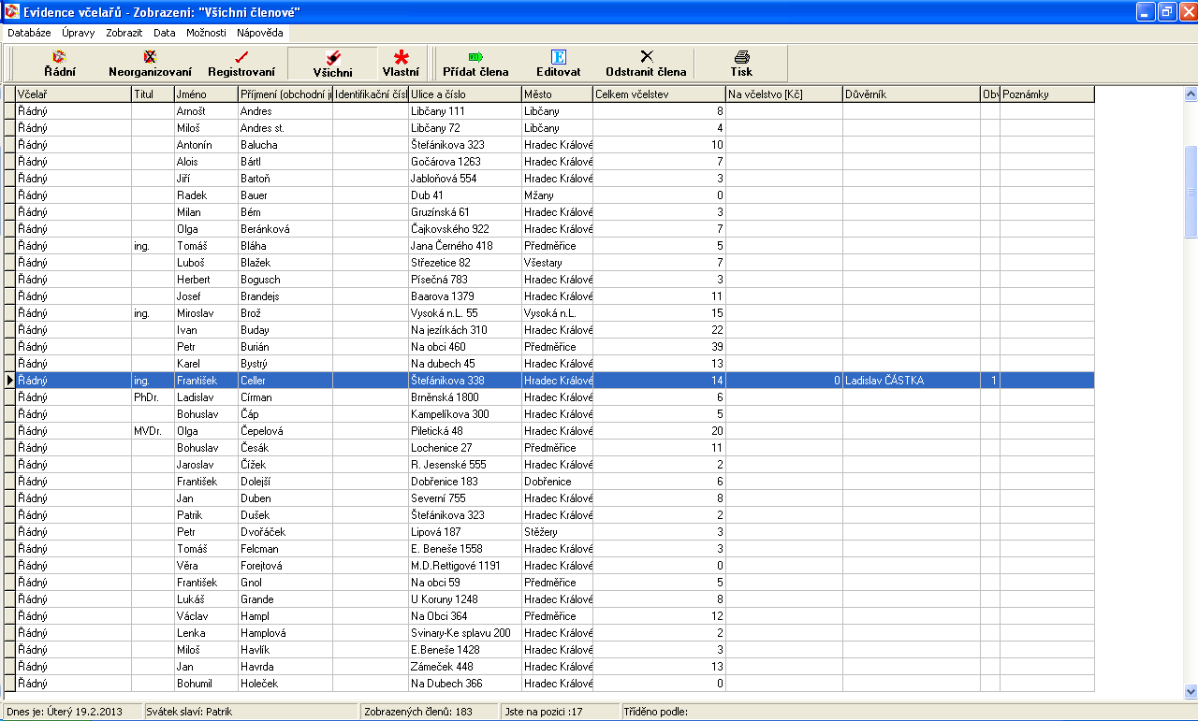Sort by Celkem včelstev column header

tap(660, 94)
